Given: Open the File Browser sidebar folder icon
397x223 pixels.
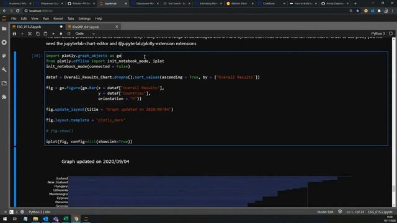Looking at the screenshot, I should pos(4,29).
